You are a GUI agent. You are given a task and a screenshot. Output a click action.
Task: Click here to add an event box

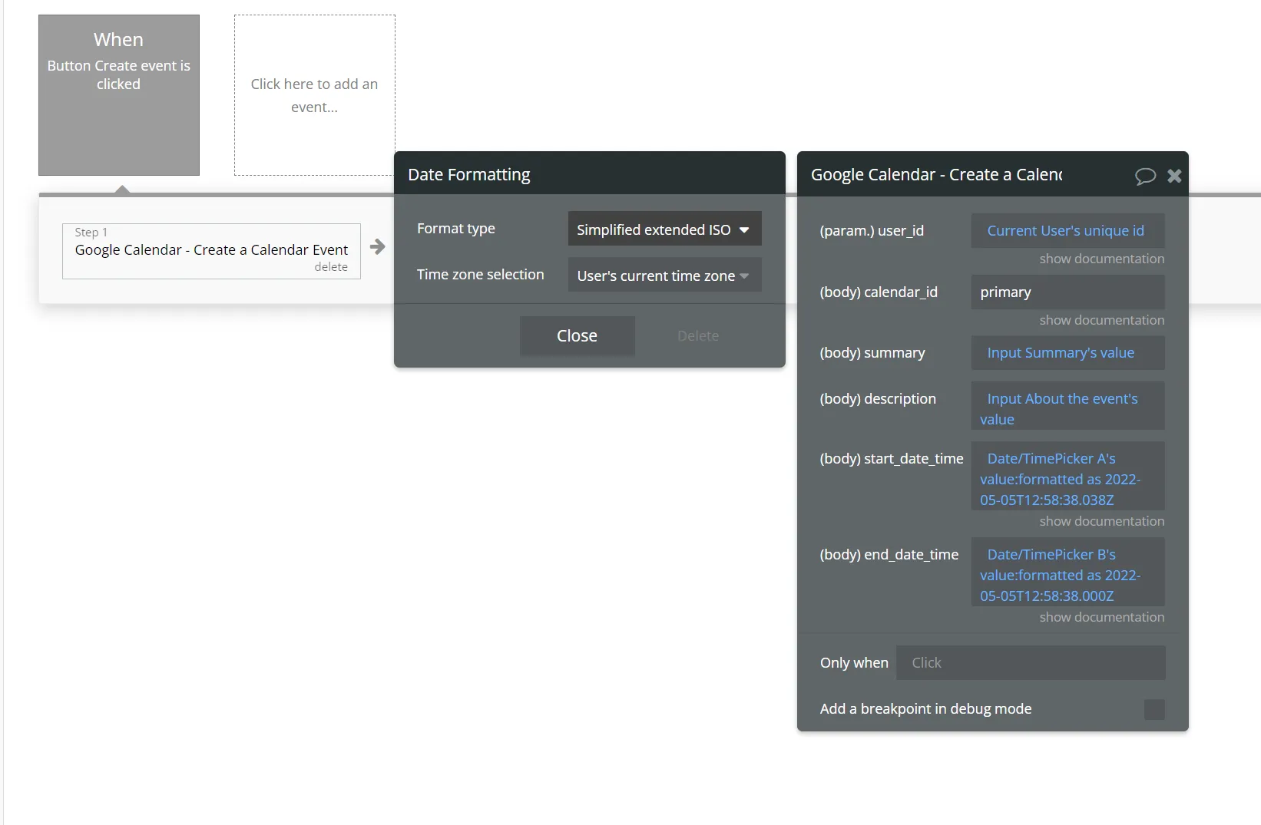[314, 95]
